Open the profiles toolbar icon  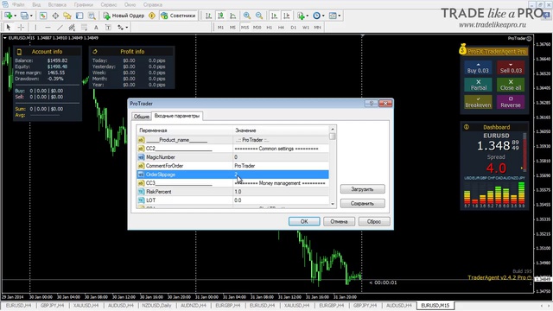click(x=24, y=16)
